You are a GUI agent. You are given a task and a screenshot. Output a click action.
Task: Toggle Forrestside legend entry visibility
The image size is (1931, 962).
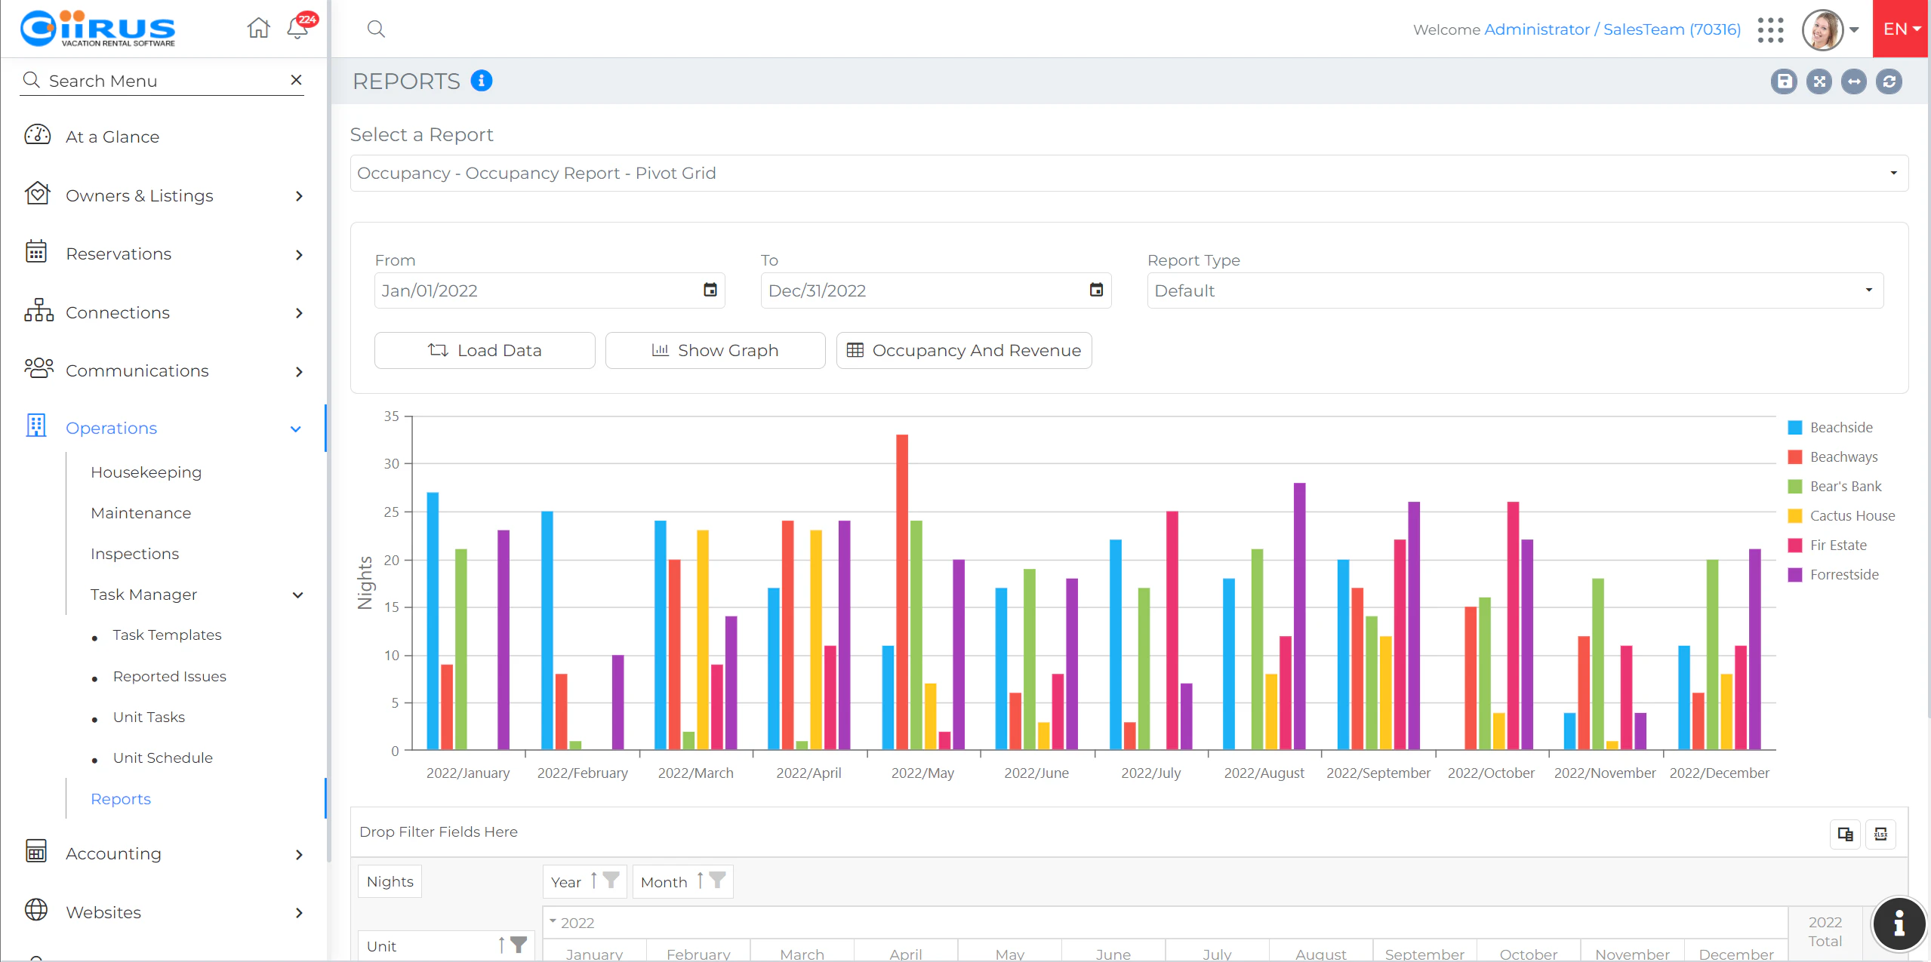click(x=1843, y=575)
